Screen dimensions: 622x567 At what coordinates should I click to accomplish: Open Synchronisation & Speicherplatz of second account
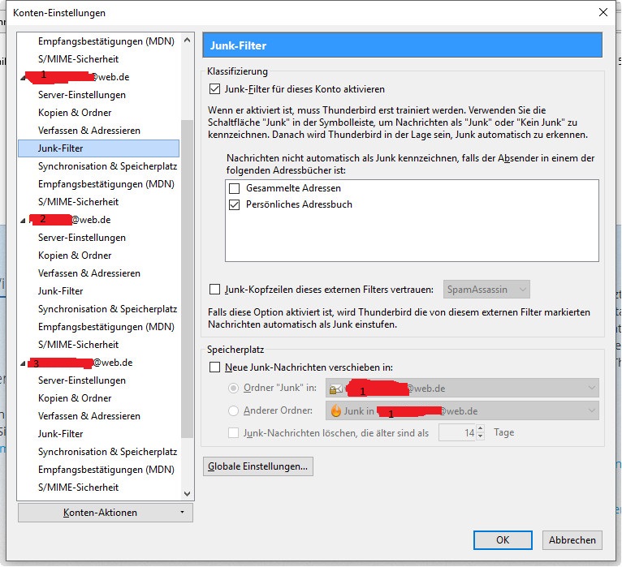click(x=107, y=309)
